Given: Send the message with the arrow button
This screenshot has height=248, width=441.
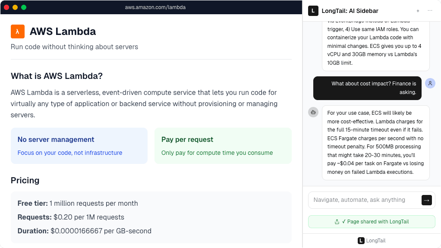Looking at the screenshot, I should 427,200.
